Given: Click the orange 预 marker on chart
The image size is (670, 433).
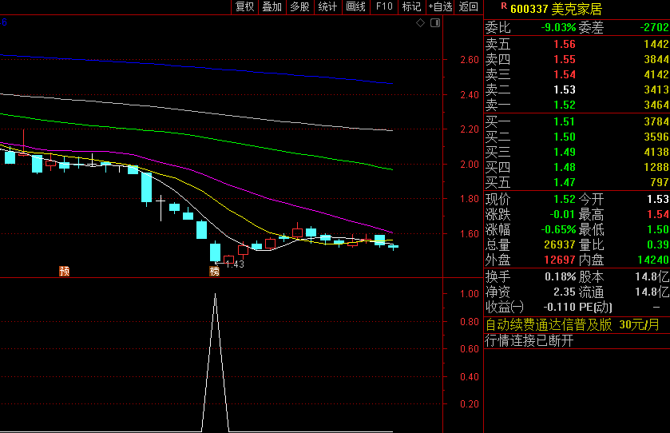Looking at the screenshot, I should pyautogui.click(x=64, y=271).
